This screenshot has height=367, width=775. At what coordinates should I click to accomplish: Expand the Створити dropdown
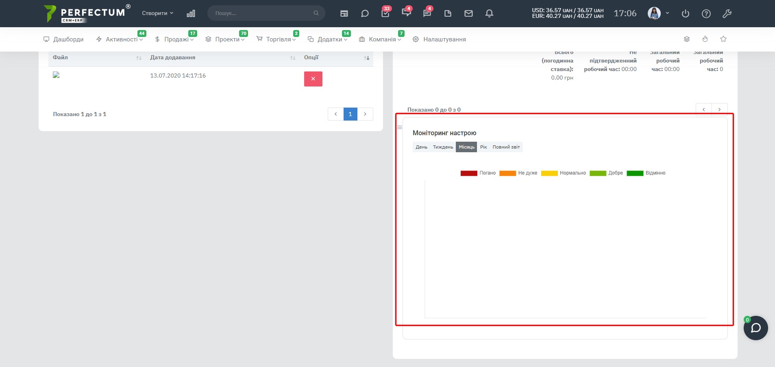tap(157, 13)
